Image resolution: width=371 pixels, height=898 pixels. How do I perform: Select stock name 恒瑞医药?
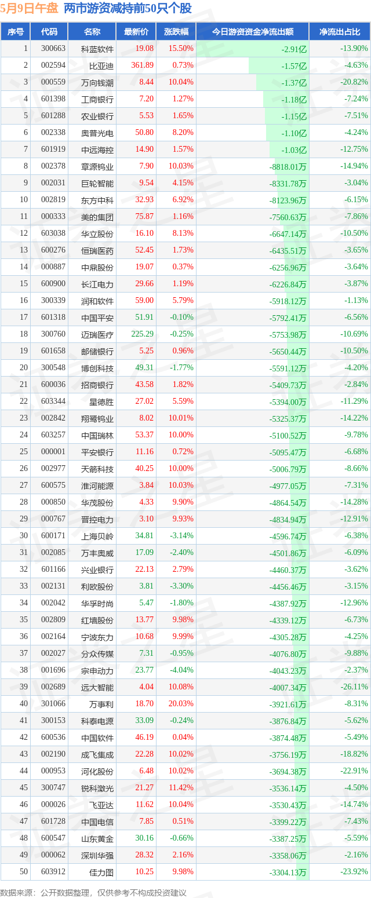[97, 250]
